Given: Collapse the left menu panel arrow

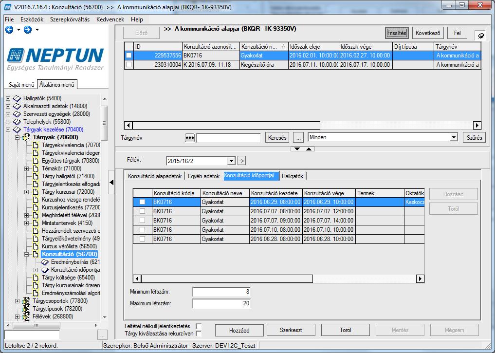Looking at the screenshot, I should click(x=111, y=182).
